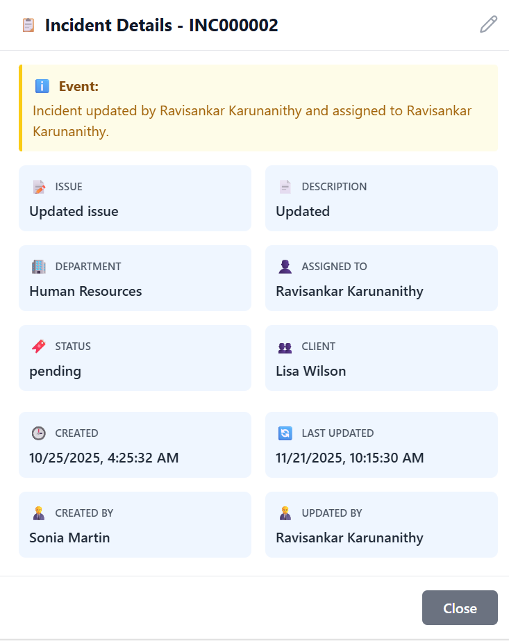Click the red Status tag icon
This screenshot has width=509, height=641.
(x=39, y=347)
